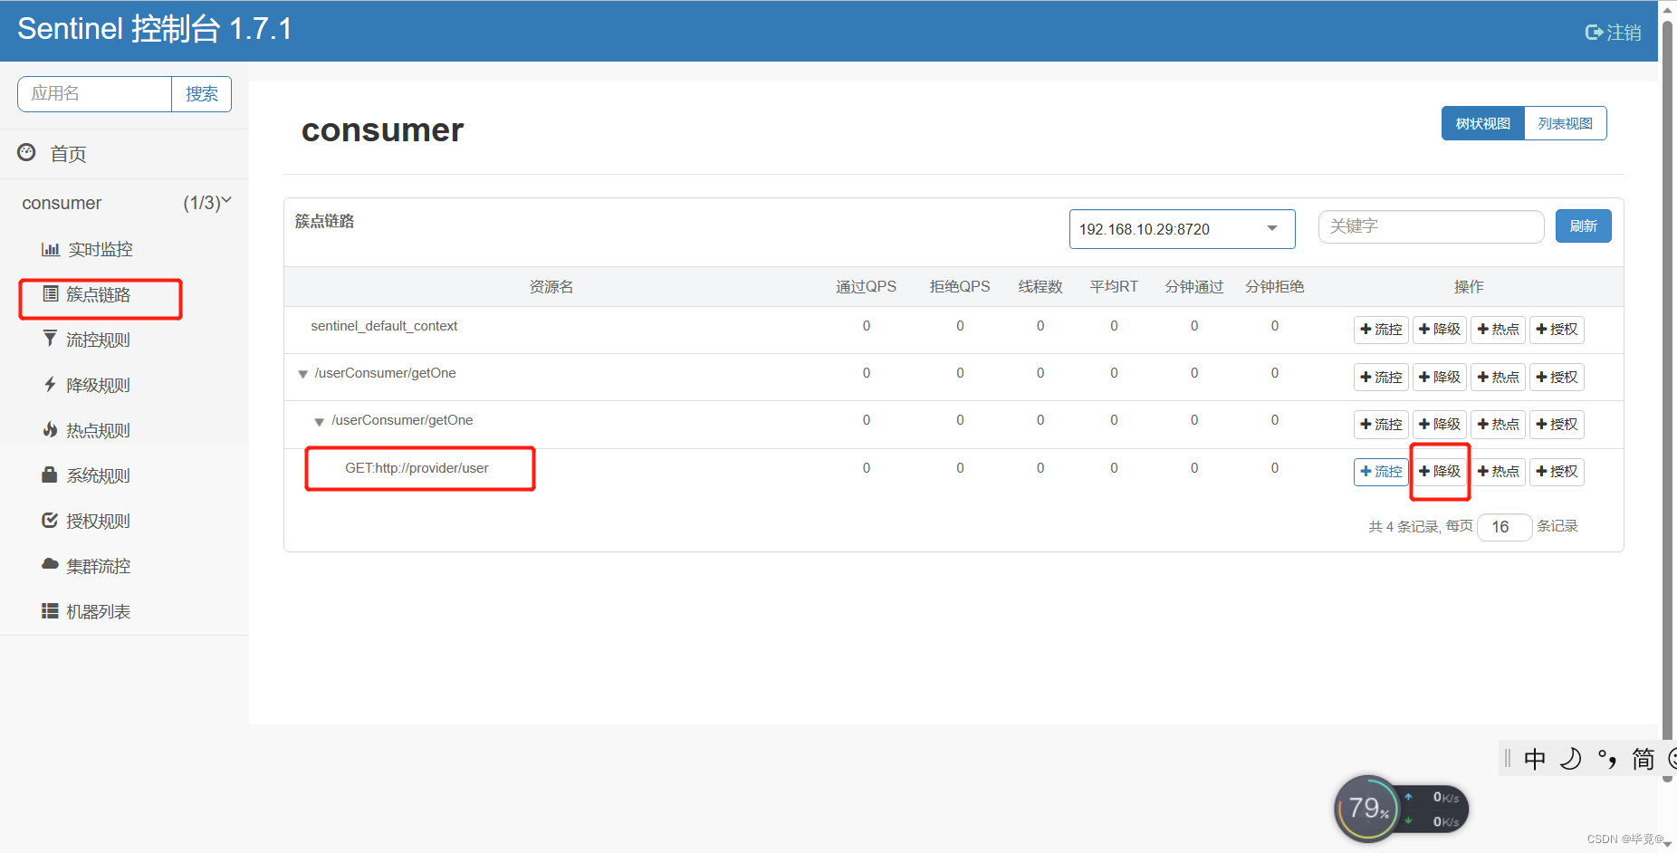This screenshot has width=1677, height=853.
Task: Add 热点 rule for top-level /userConsumer/getOne
Action: [1499, 377]
